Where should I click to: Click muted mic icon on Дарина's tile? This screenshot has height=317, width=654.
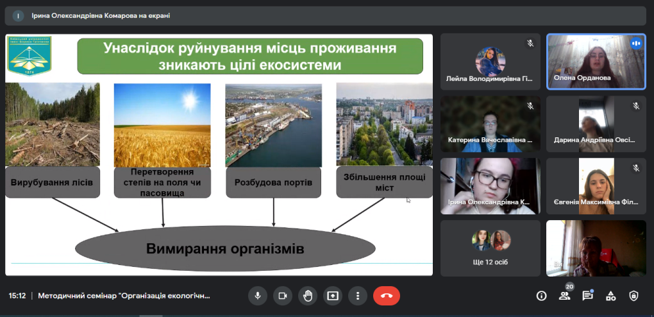click(636, 106)
